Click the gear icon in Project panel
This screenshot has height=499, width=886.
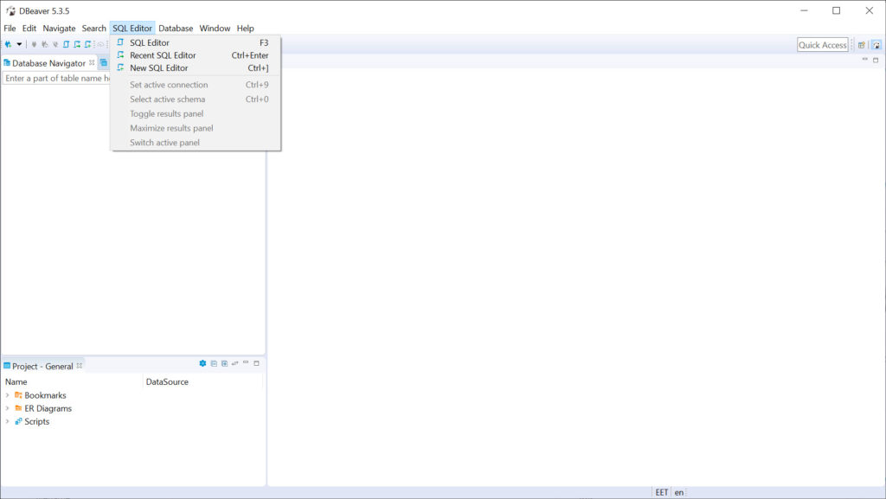(202, 364)
